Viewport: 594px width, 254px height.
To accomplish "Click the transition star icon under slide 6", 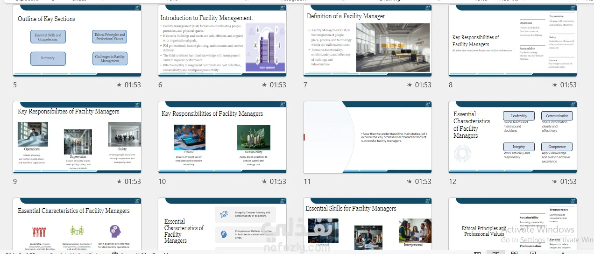I will (x=264, y=85).
